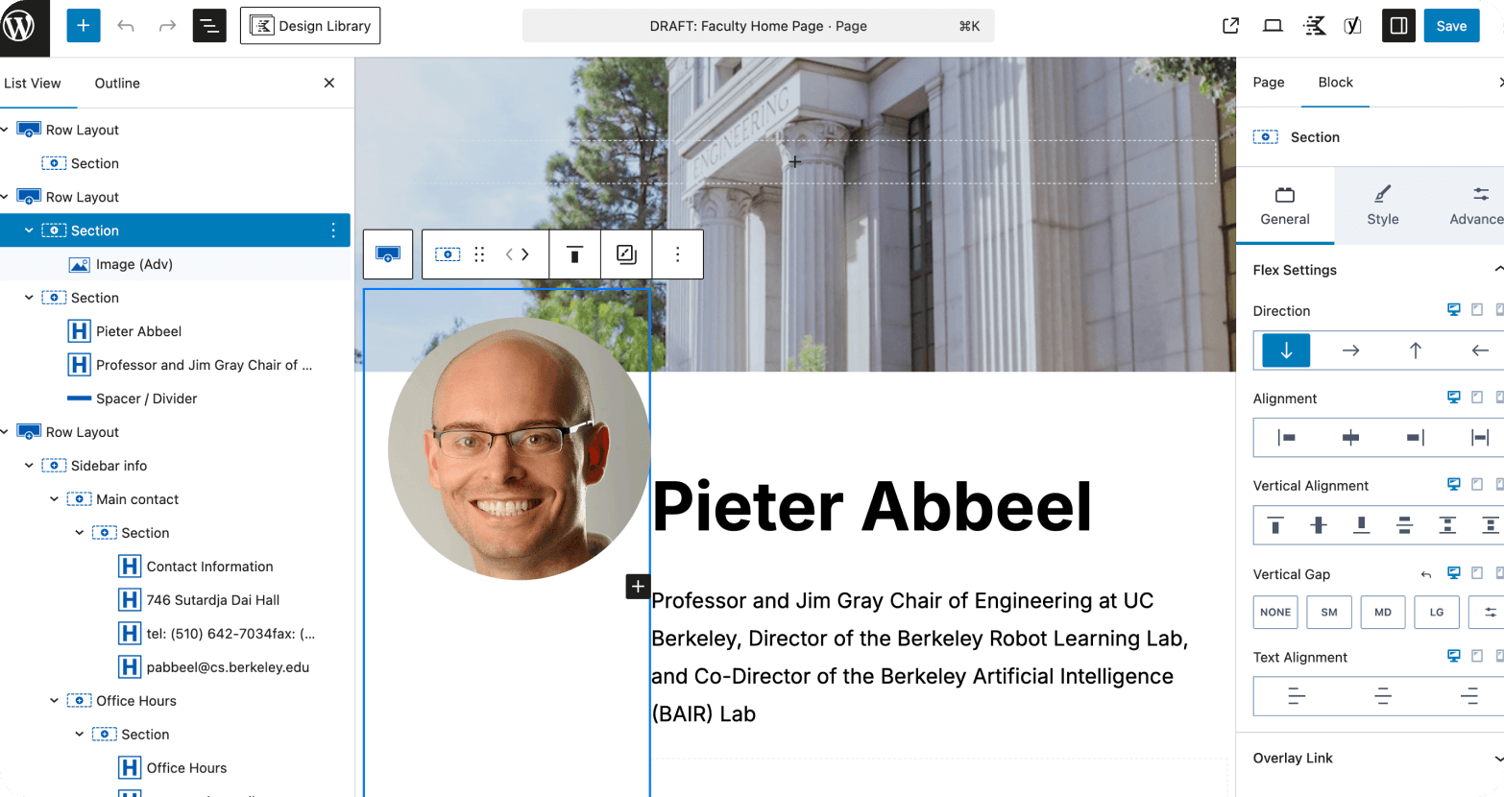Redo the last undone change

point(168,26)
